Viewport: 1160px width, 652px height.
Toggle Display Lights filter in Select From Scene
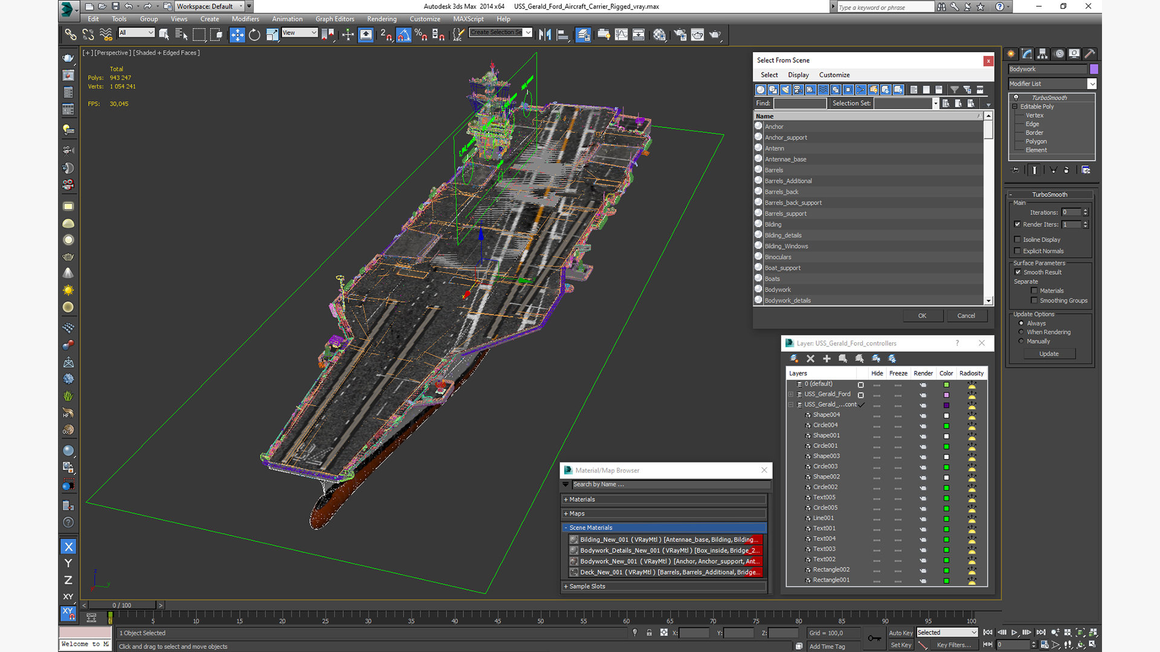click(x=785, y=89)
